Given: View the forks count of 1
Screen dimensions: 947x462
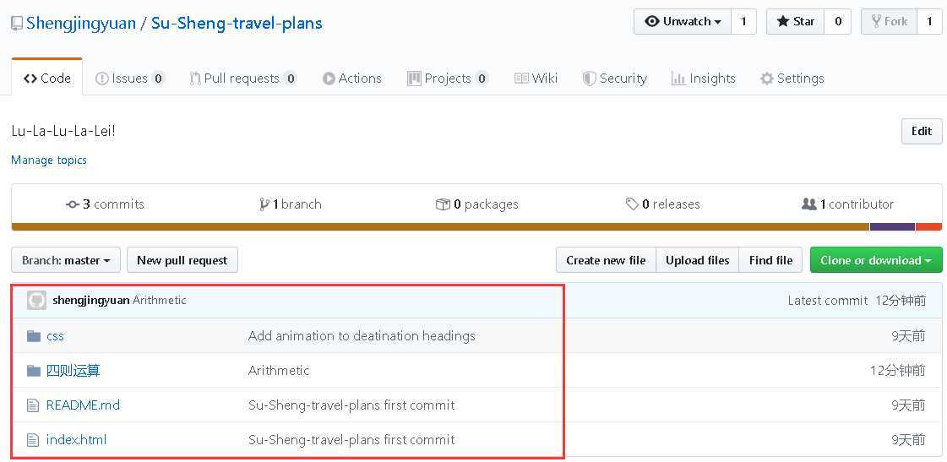Looking at the screenshot, I should 929,22.
